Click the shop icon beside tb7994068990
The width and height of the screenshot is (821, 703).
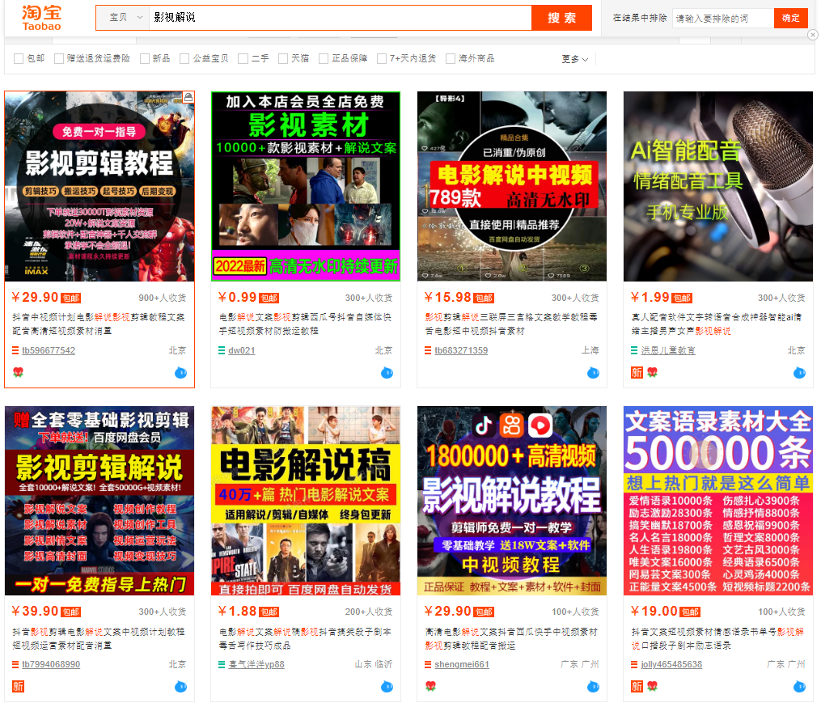click(x=15, y=664)
